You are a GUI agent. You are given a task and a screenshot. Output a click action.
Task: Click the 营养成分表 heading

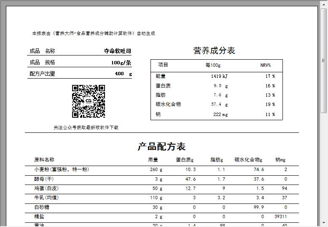[x=214, y=51]
